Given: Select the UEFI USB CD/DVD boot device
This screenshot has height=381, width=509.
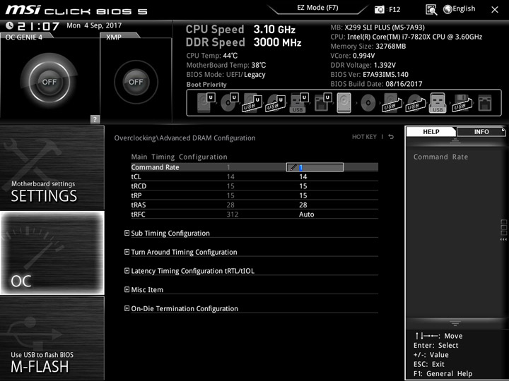Looking at the screenshot, I should (x=276, y=103).
